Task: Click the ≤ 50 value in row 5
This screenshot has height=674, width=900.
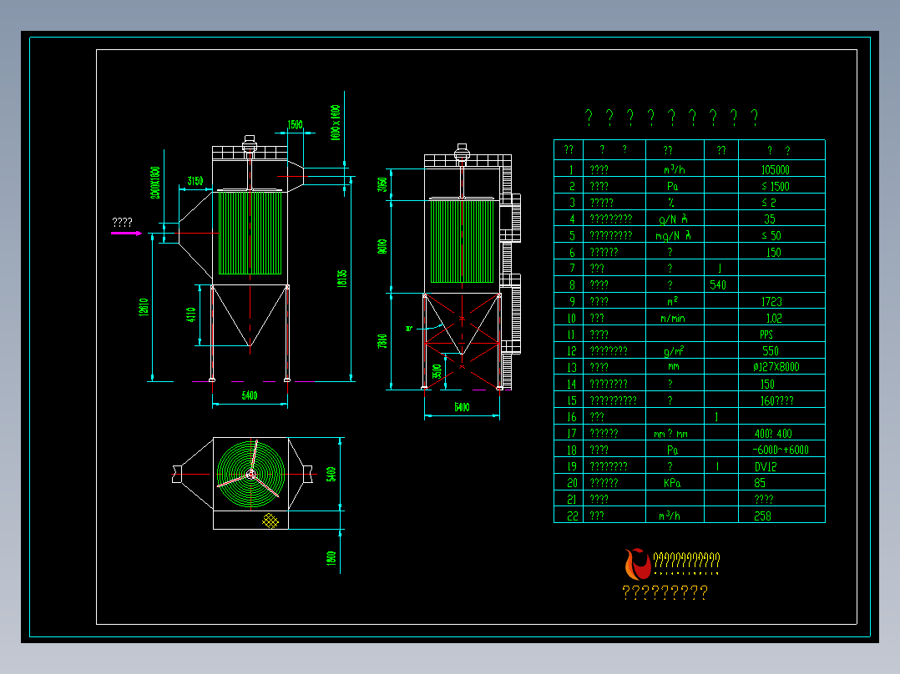Action: tap(771, 236)
